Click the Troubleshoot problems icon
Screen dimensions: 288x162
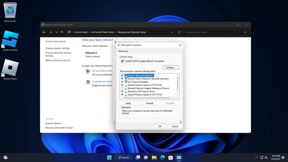point(88,82)
